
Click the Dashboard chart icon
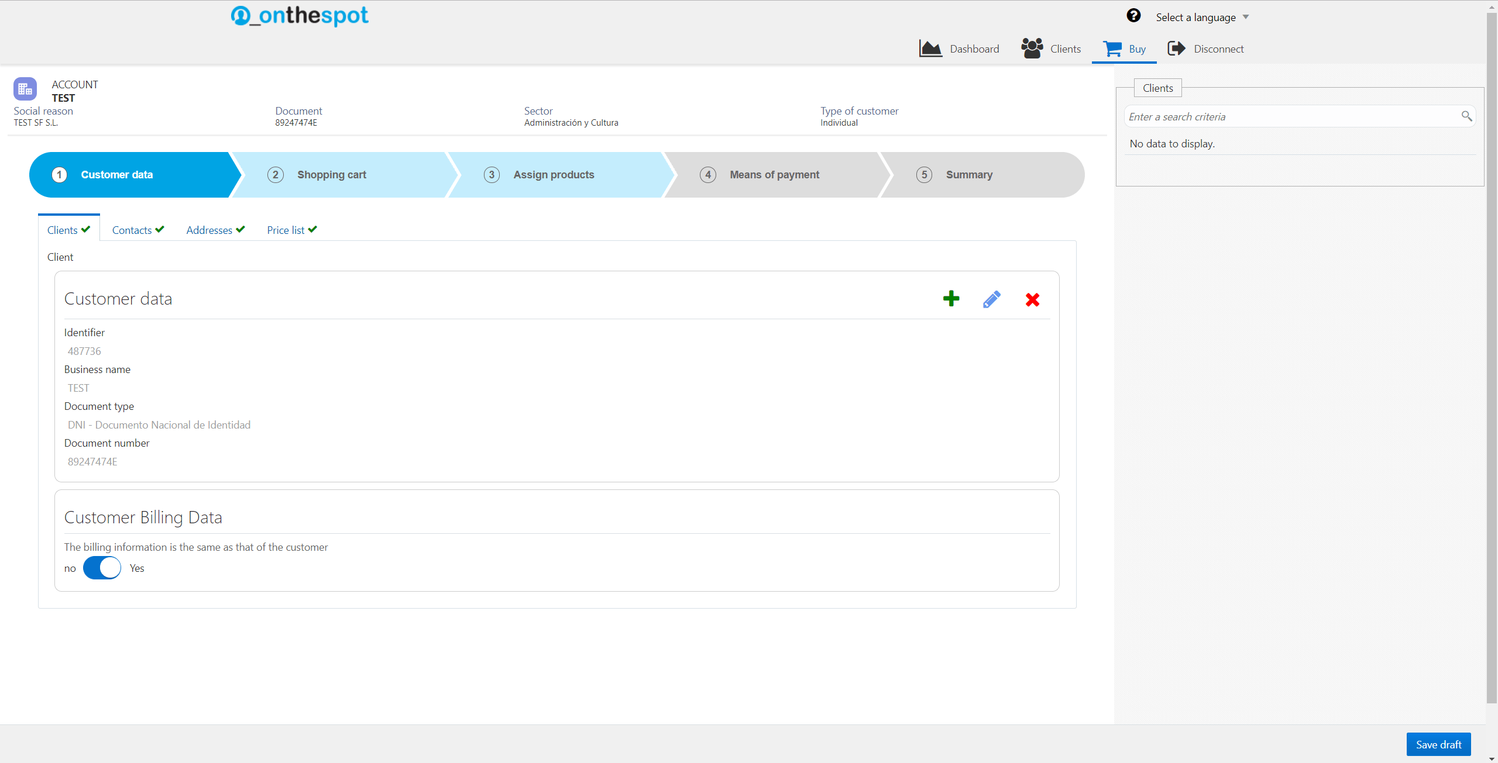(x=930, y=49)
